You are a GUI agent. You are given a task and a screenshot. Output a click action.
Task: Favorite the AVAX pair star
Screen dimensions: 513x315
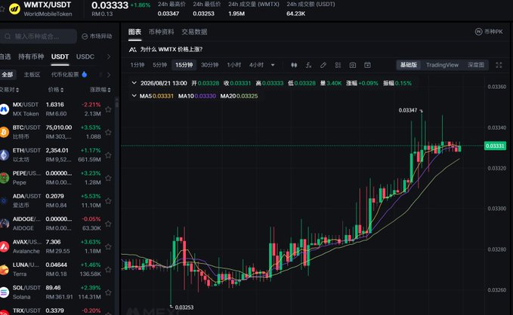[108, 246]
